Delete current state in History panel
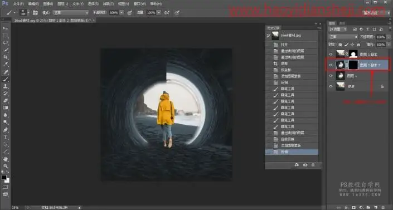The image size is (393, 210). [313, 165]
